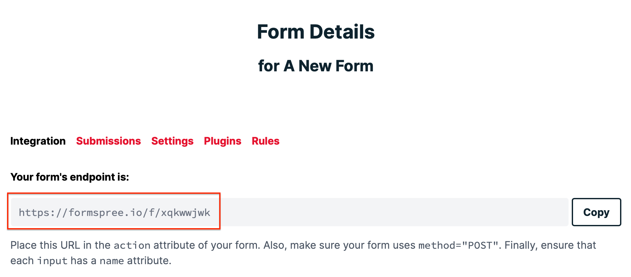Select the Rules tab
Image resolution: width=631 pixels, height=277 pixels.
point(266,141)
